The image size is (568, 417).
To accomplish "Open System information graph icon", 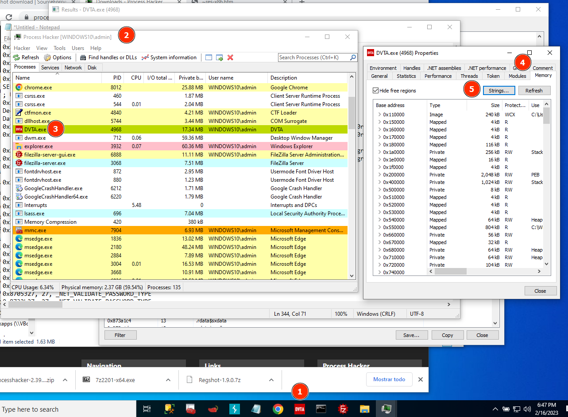I will point(145,57).
